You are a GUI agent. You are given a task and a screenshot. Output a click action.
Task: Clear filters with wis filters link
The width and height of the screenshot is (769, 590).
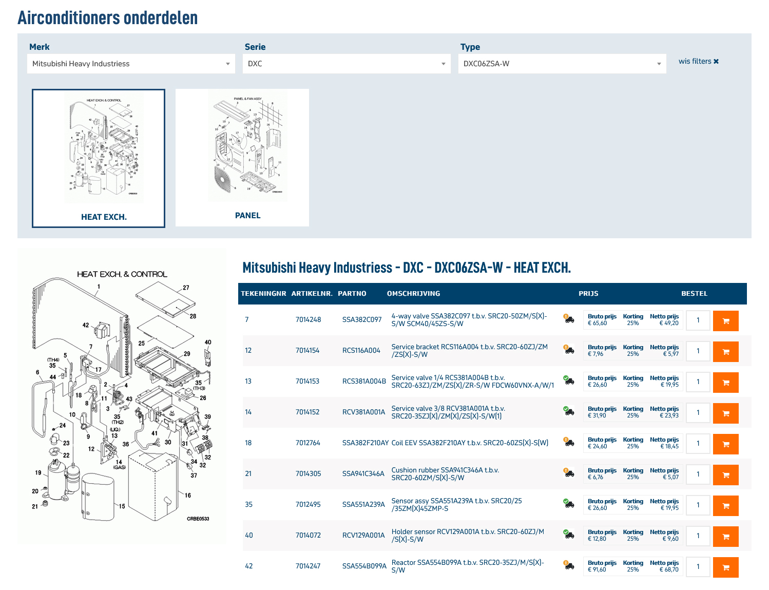[x=698, y=61]
